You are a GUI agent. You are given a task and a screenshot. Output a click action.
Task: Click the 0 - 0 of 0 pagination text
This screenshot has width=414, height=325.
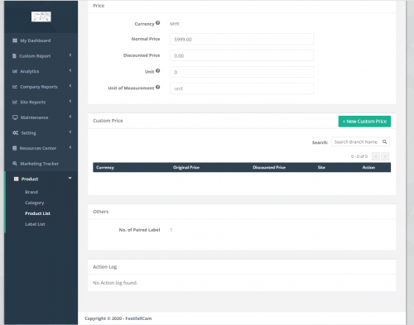(359, 156)
